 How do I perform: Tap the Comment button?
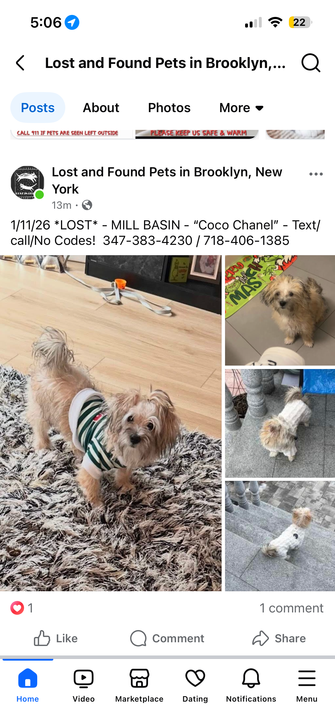[167, 638]
